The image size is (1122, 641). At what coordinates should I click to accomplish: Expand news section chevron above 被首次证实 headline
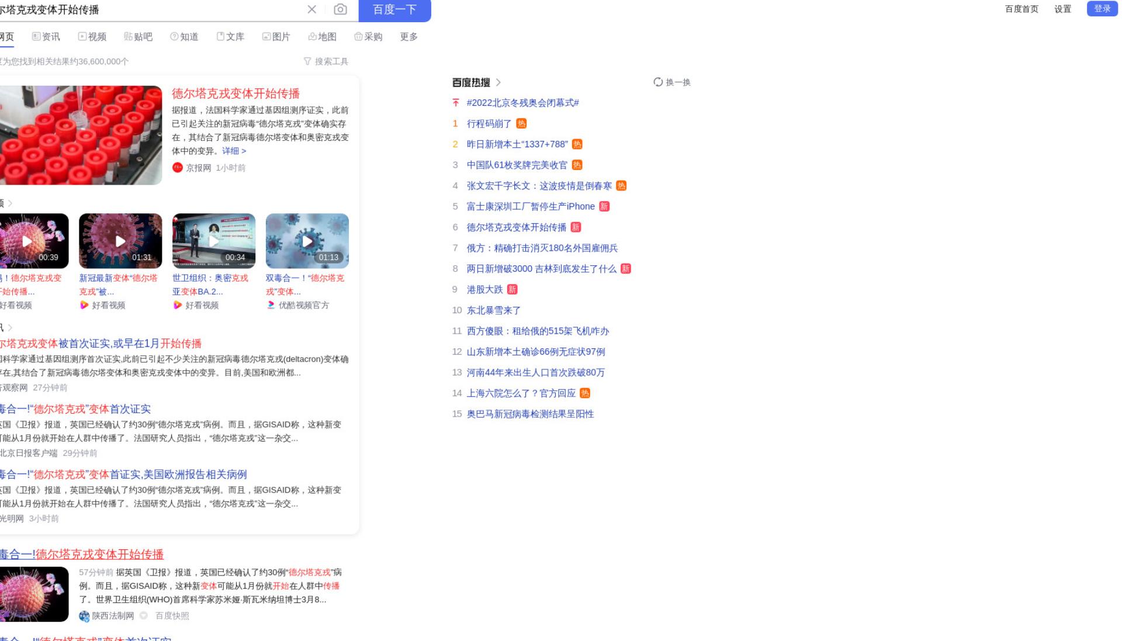10,327
